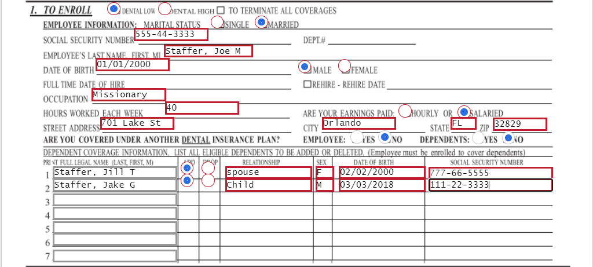Choose the Married radio button
The image size is (593, 267).
262,23
